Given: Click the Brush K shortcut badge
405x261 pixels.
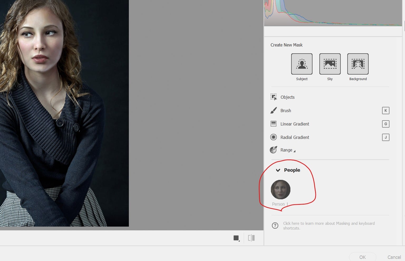Looking at the screenshot, I should pyautogui.click(x=386, y=111).
